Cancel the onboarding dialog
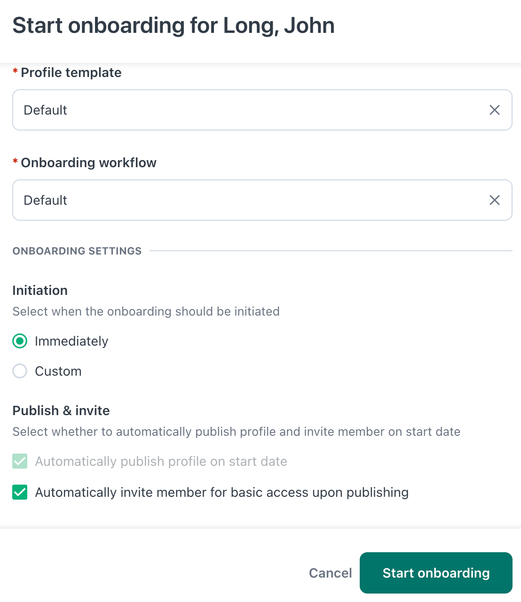 pos(330,573)
